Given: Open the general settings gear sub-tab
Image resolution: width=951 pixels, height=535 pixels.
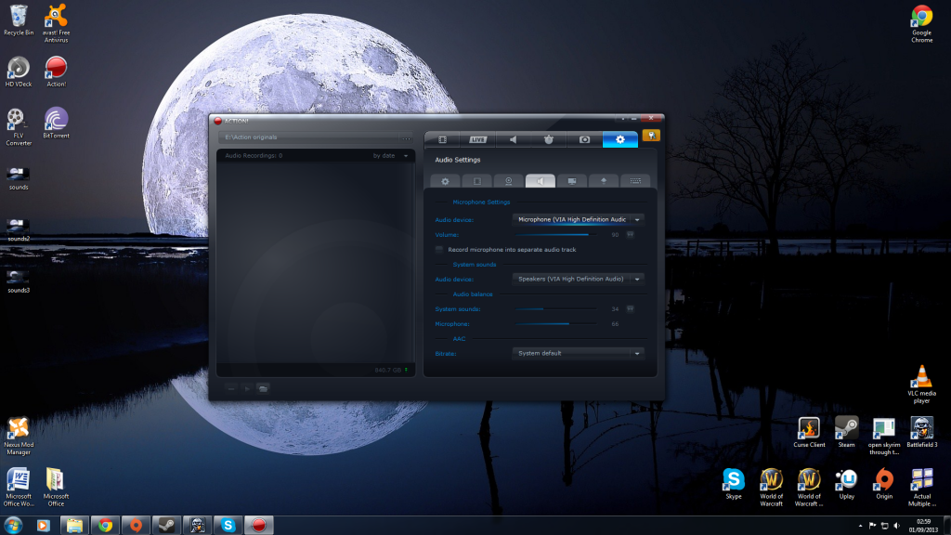Looking at the screenshot, I should 445,181.
